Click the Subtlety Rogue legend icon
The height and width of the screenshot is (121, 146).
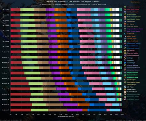pyautogui.click(x=125, y=85)
